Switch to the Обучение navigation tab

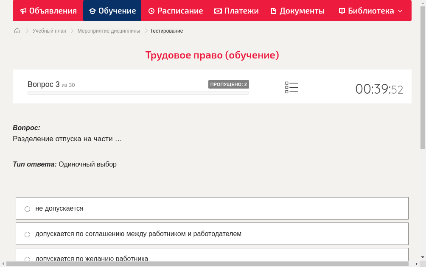click(x=112, y=11)
